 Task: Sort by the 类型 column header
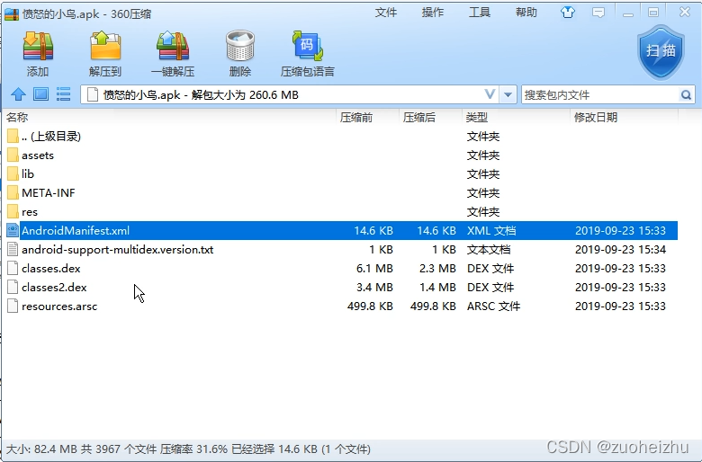(x=477, y=117)
